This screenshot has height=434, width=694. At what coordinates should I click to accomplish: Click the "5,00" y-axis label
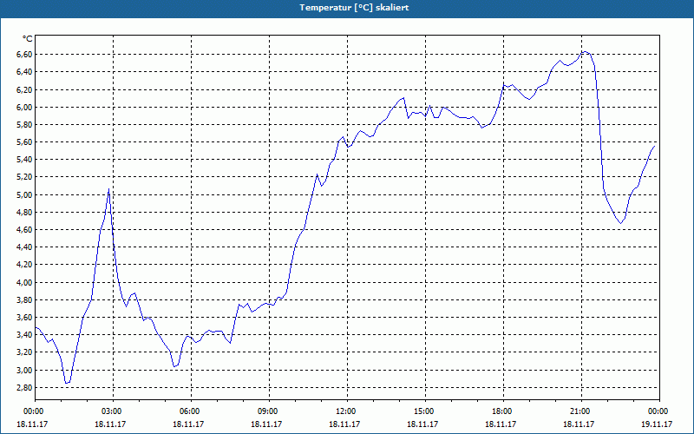(x=25, y=194)
